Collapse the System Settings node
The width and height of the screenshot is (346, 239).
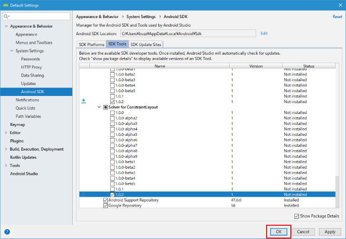click(12, 51)
